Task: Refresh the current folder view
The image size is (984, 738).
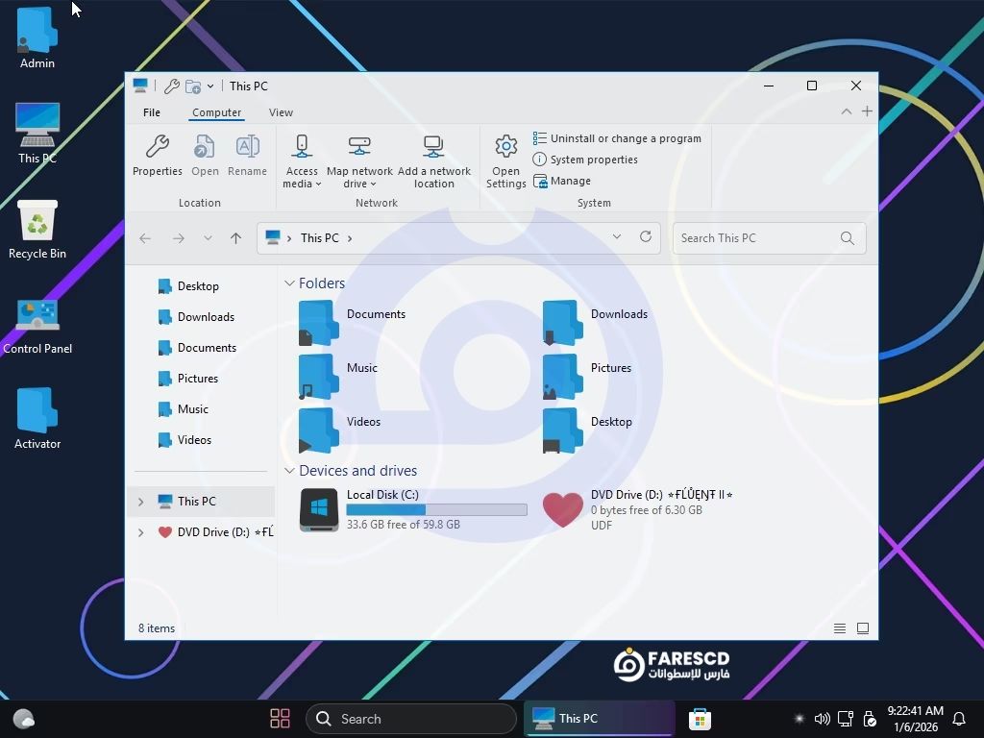Action: coord(646,237)
